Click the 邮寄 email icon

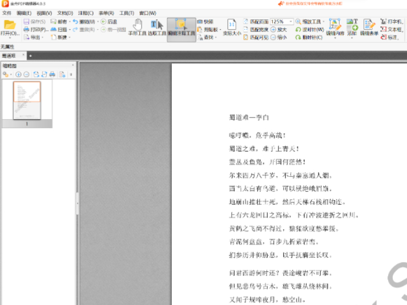[x=54, y=22]
